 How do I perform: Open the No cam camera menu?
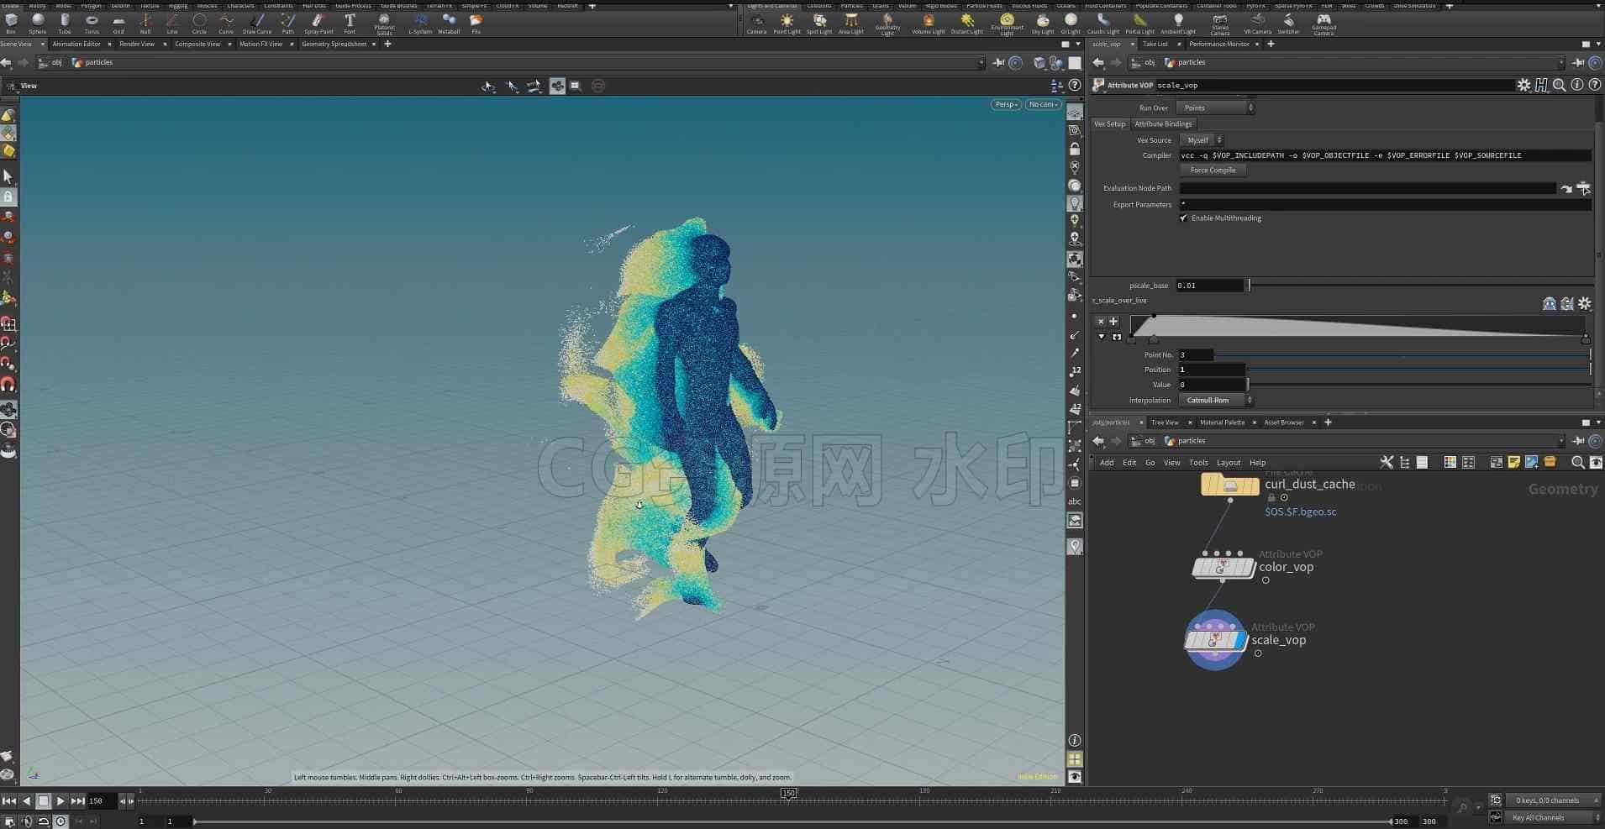1043,104
